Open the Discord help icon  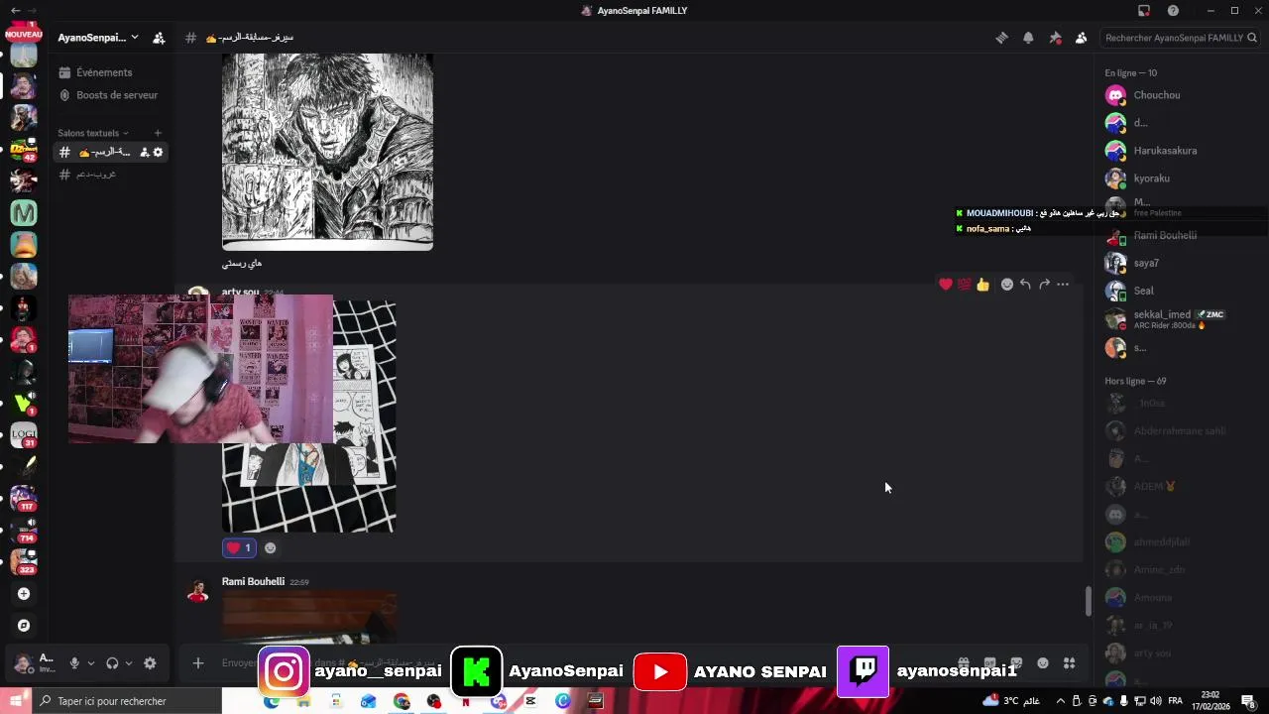click(x=1174, y=10)
